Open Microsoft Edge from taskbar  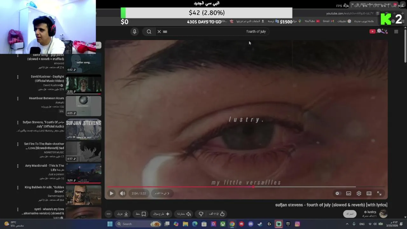(195, 224)
